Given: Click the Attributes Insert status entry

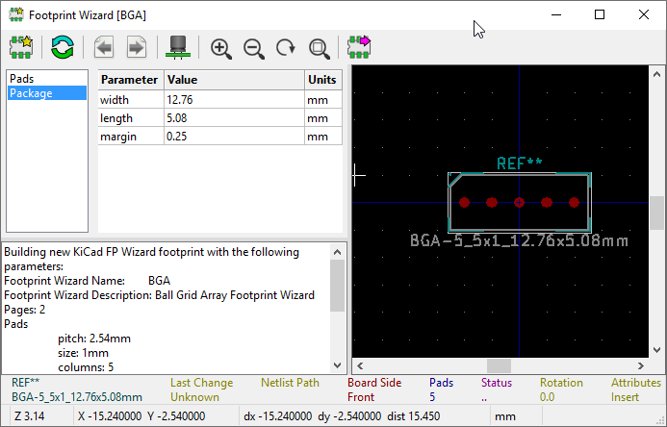Looking at the screenshot, I should coord(636,389).
